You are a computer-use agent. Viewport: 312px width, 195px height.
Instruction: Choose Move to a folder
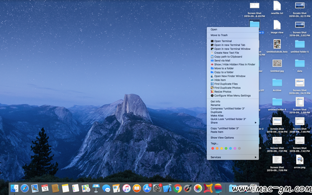click(x=233, y=68)
